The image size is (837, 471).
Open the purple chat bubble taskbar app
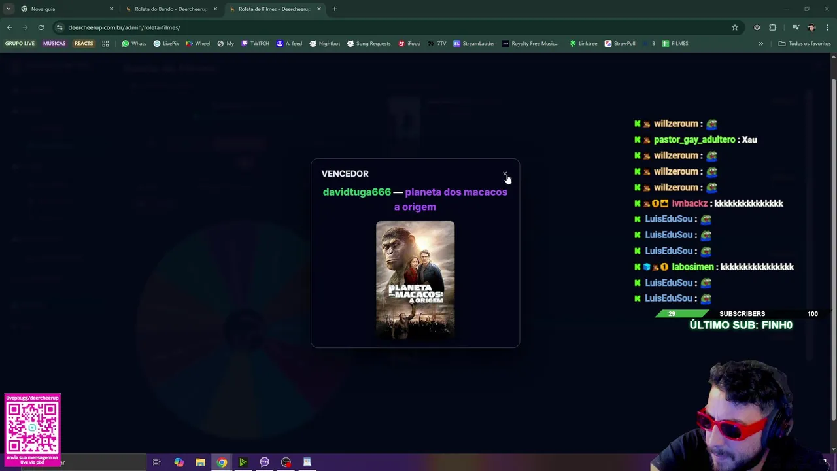[264, 462]
